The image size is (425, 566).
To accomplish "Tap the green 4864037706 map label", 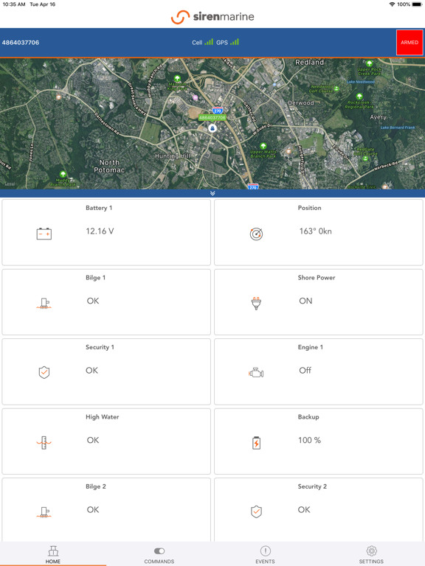I will 212,118.
